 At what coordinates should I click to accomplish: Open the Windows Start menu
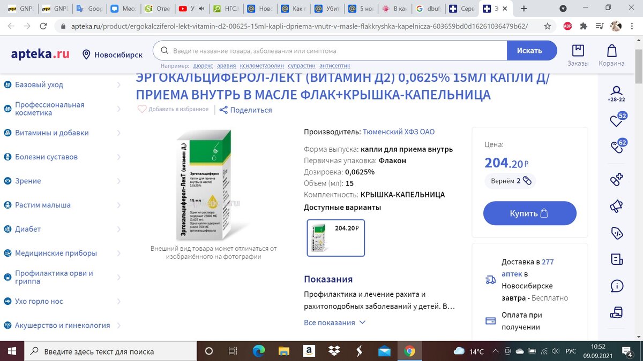pyautogui.click(x=12, y=351)
